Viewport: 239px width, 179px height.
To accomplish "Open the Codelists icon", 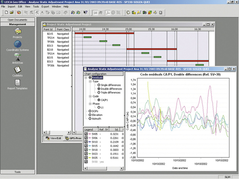I will click(17, 70).
